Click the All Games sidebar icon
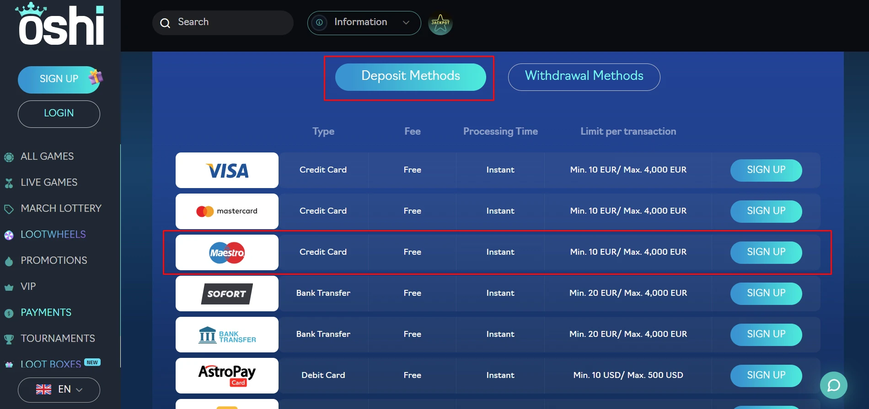This screenshot has height=409, width=869. click(9, 157)
